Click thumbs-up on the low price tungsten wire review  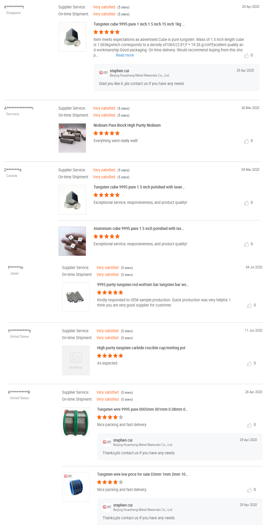pyautogui.click(x=249, y=490)
